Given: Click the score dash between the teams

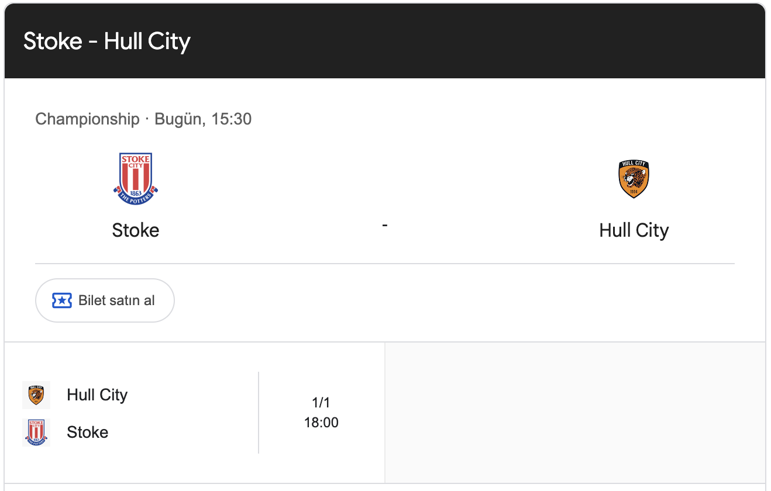Looking at the screenshot, I should pyautogui.click(x=385, y=225).
